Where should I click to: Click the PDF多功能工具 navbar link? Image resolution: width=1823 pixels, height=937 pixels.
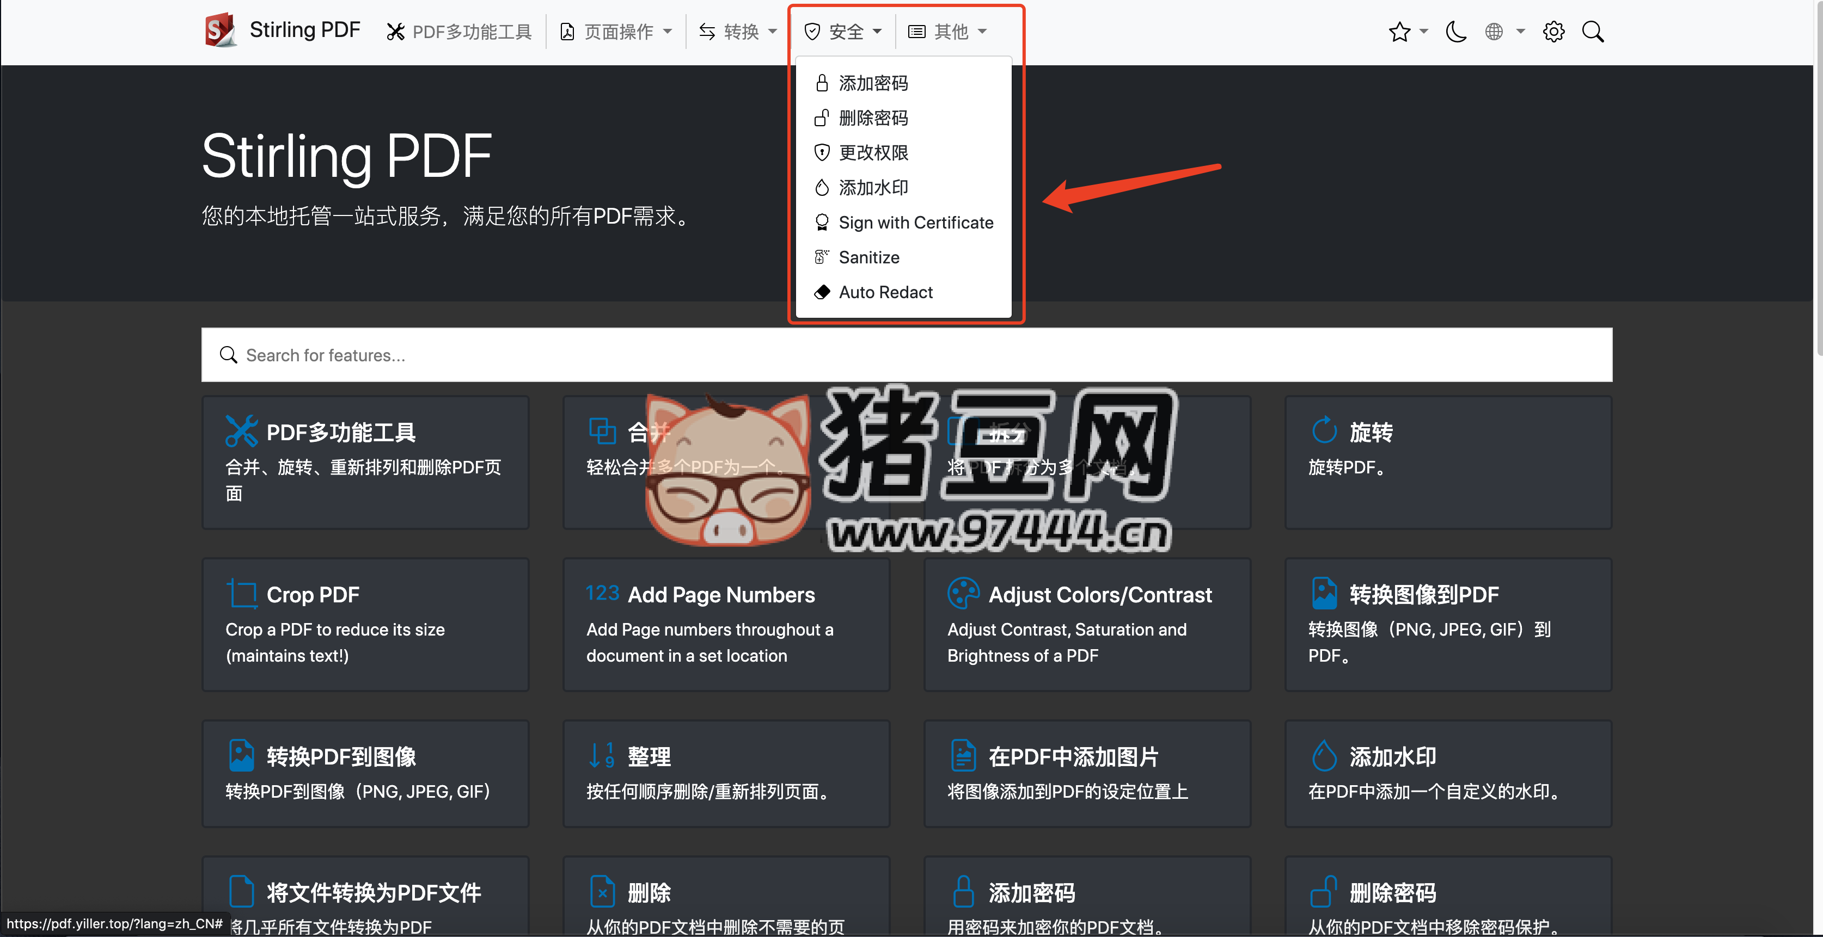[459, 32]
